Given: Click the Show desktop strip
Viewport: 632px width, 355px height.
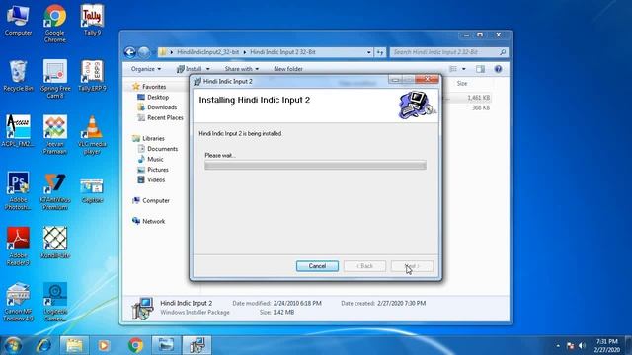Looking at the screenshot, I should click(x=629, y=345).
